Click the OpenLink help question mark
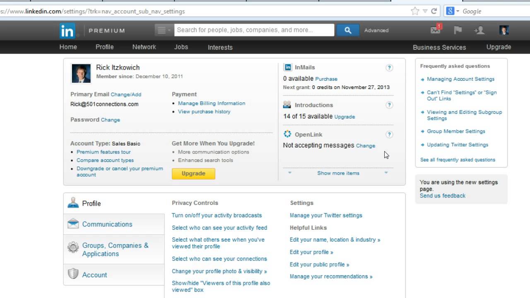Image resolution: width=530 pixels, height=298 pixels. pyautogui.click(x=389, y=135)
